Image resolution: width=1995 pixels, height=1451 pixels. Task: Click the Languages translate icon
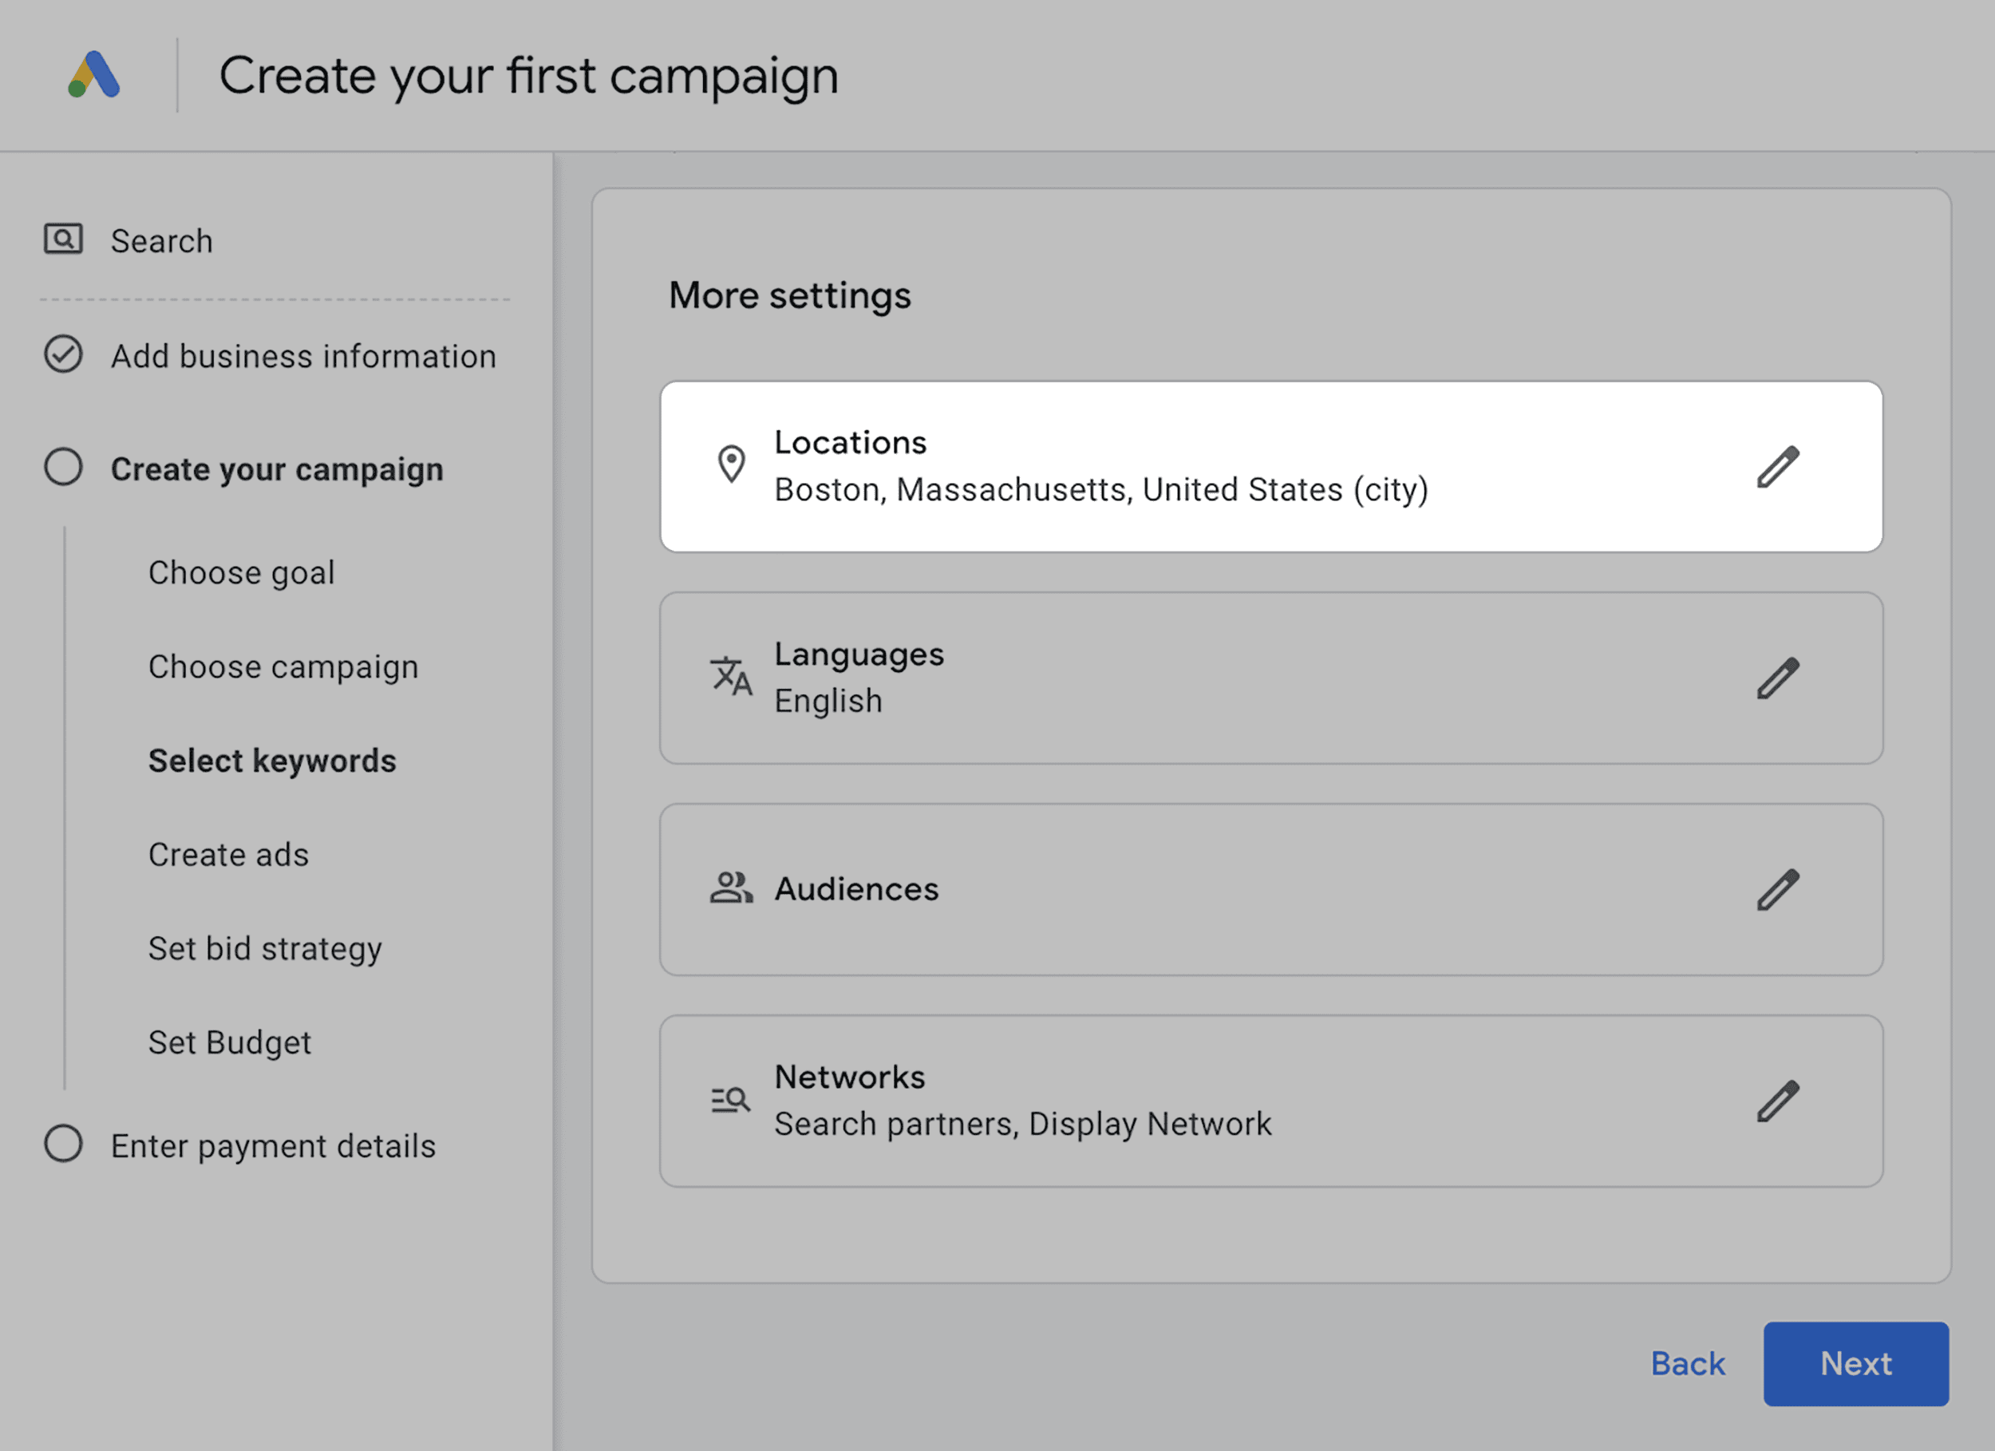731,677
